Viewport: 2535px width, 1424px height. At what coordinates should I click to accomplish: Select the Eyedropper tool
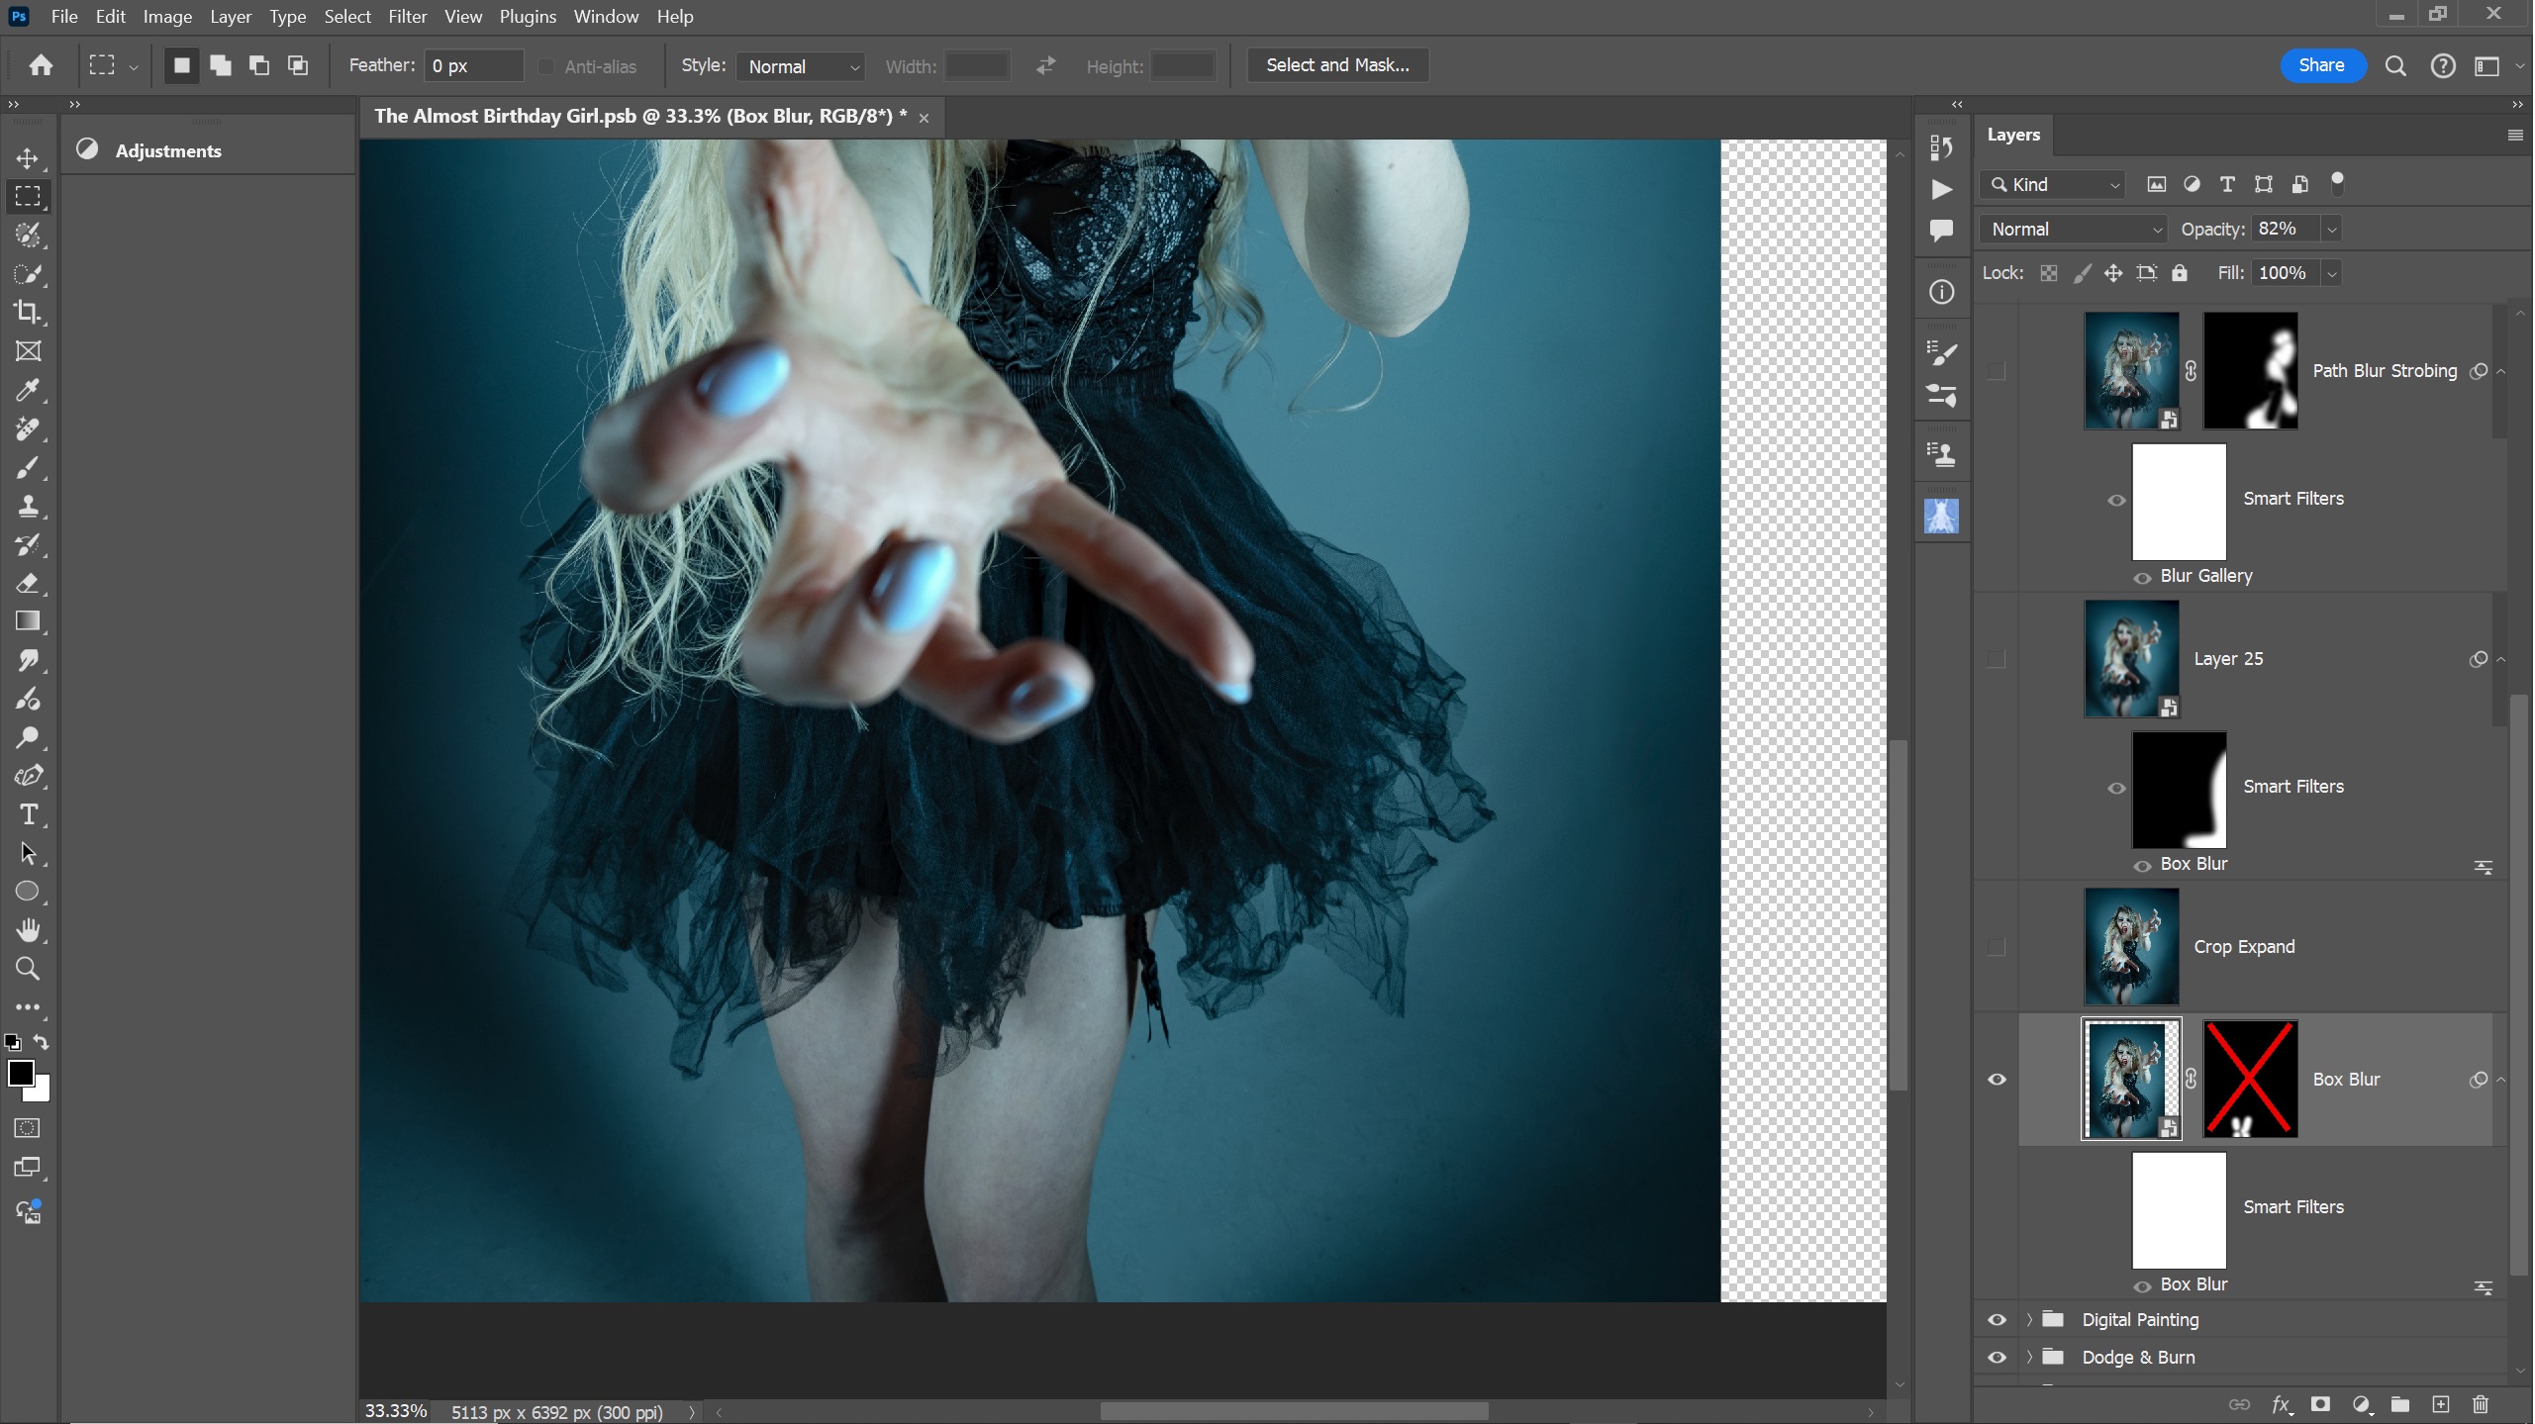coord(28,390)
